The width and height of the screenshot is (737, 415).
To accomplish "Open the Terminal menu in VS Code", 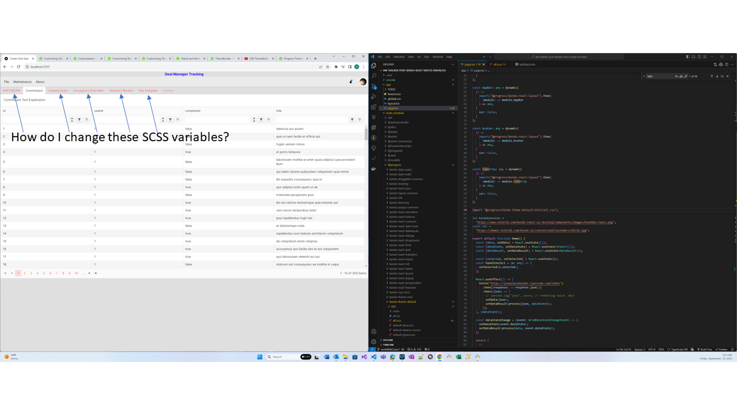I will tap(438, 57).
